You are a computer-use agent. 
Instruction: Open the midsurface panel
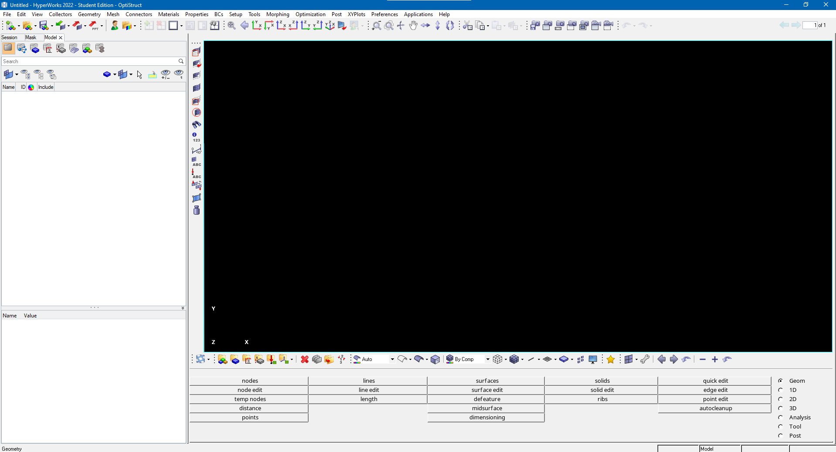click(x=486, y=408)
